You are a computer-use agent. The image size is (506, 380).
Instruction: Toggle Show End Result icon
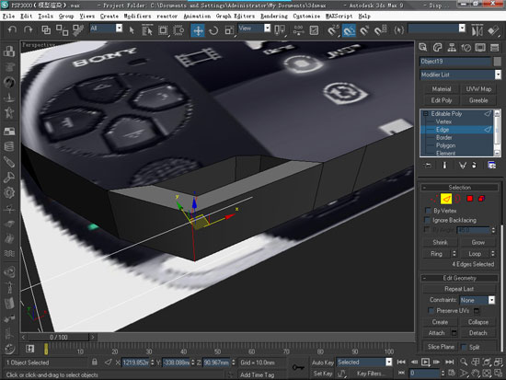tap(444, 166)
